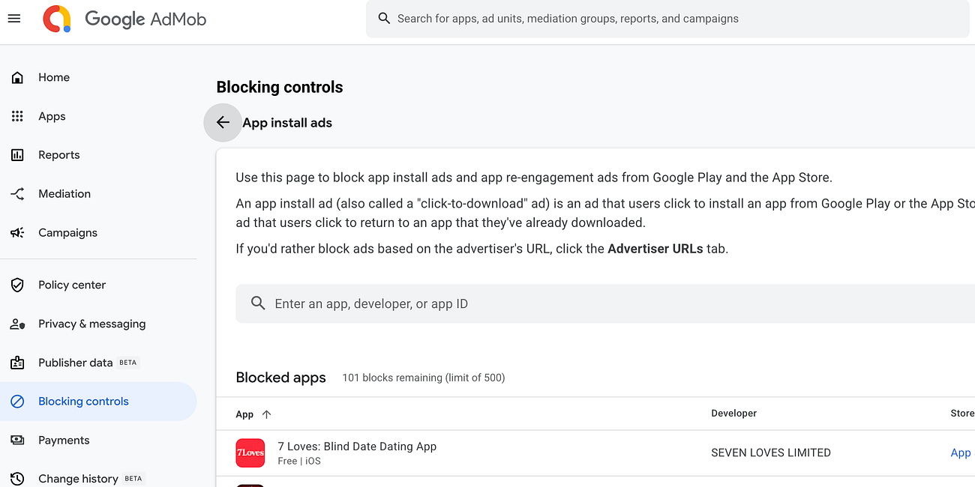Click the Google AdMob logo
Screen dimensions: 975x487
coord(124,19)
